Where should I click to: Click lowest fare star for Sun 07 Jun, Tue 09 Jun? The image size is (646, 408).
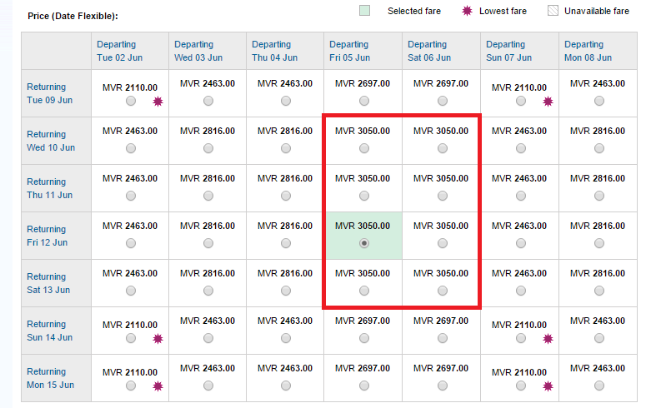pyautogui.click(x=548, y=102)
